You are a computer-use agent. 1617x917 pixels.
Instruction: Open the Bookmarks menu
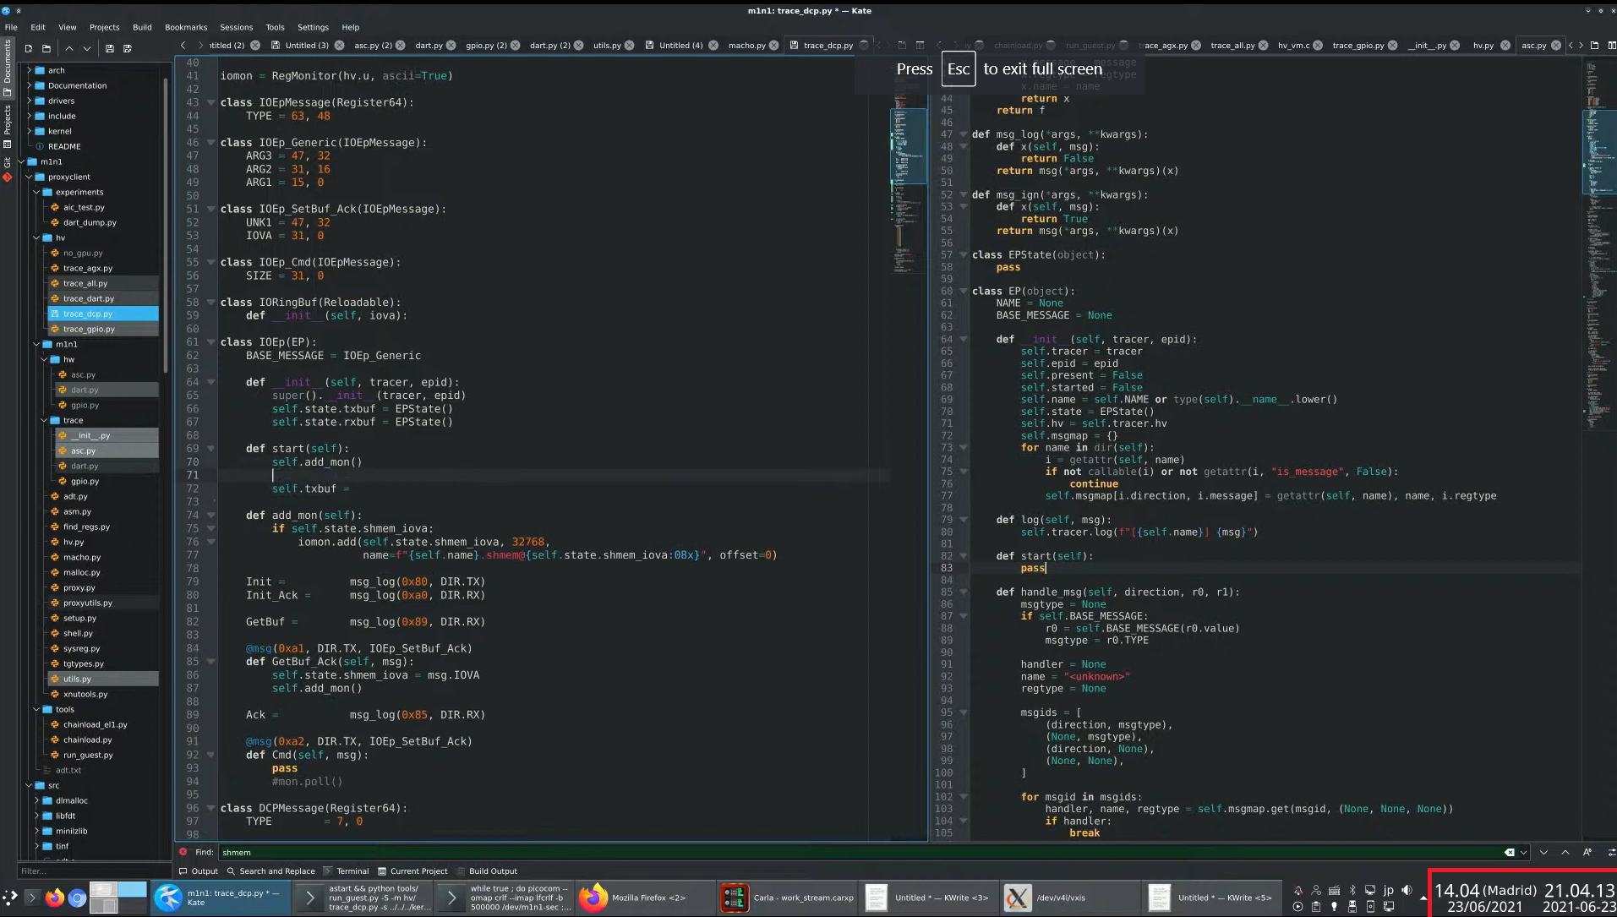click(186, 27)
